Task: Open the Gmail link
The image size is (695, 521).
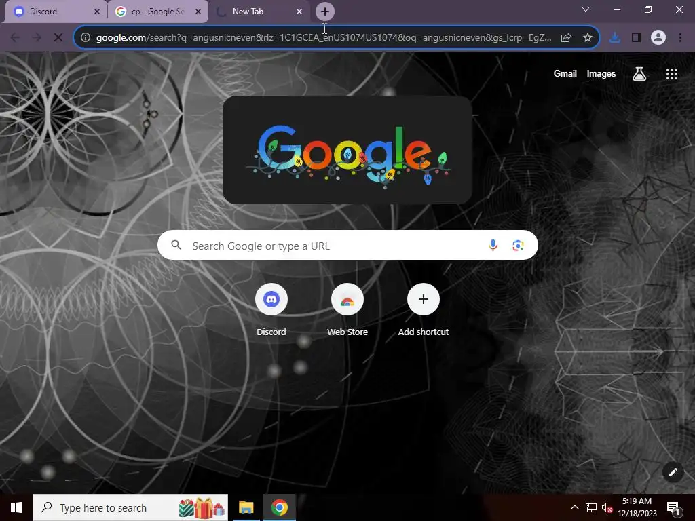Action: point(565,73)
